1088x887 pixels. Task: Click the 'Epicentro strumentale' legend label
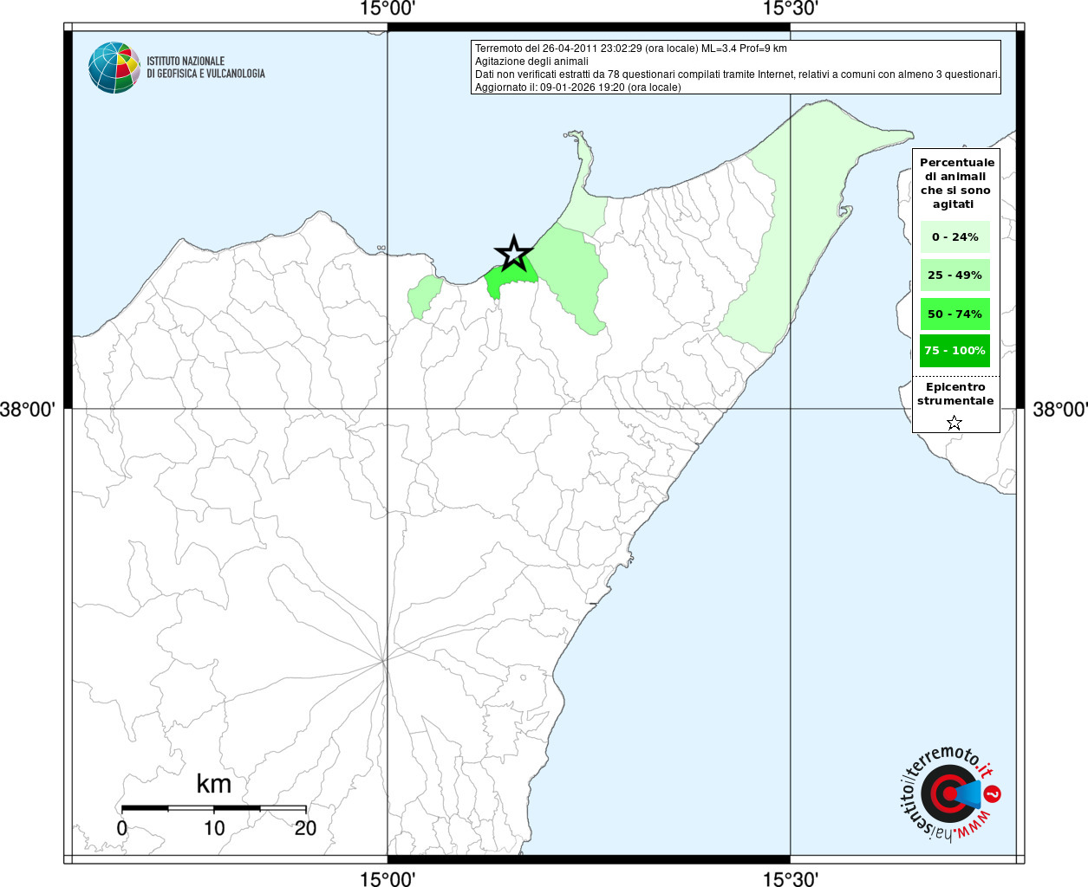point(955,394)
